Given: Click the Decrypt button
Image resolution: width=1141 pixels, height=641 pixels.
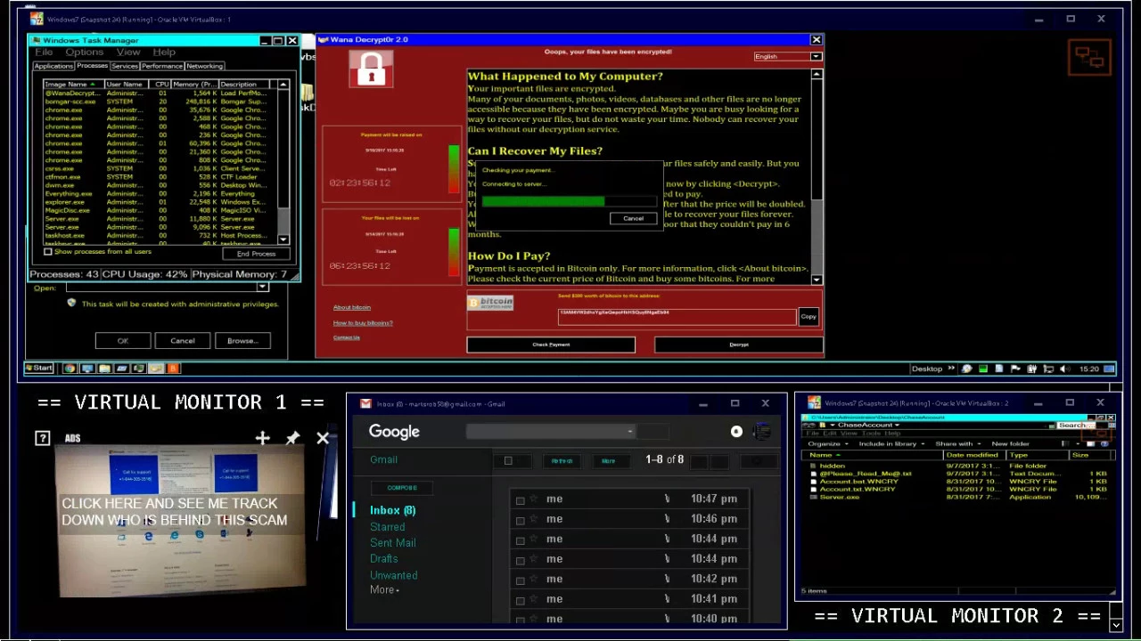Looking at the screenshot, I should (739, 345).
